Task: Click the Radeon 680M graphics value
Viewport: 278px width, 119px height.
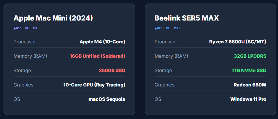Action: pos(250,85)
